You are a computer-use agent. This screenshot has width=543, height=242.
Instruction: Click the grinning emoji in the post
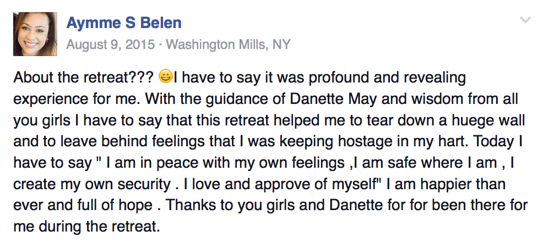point(165,77)
